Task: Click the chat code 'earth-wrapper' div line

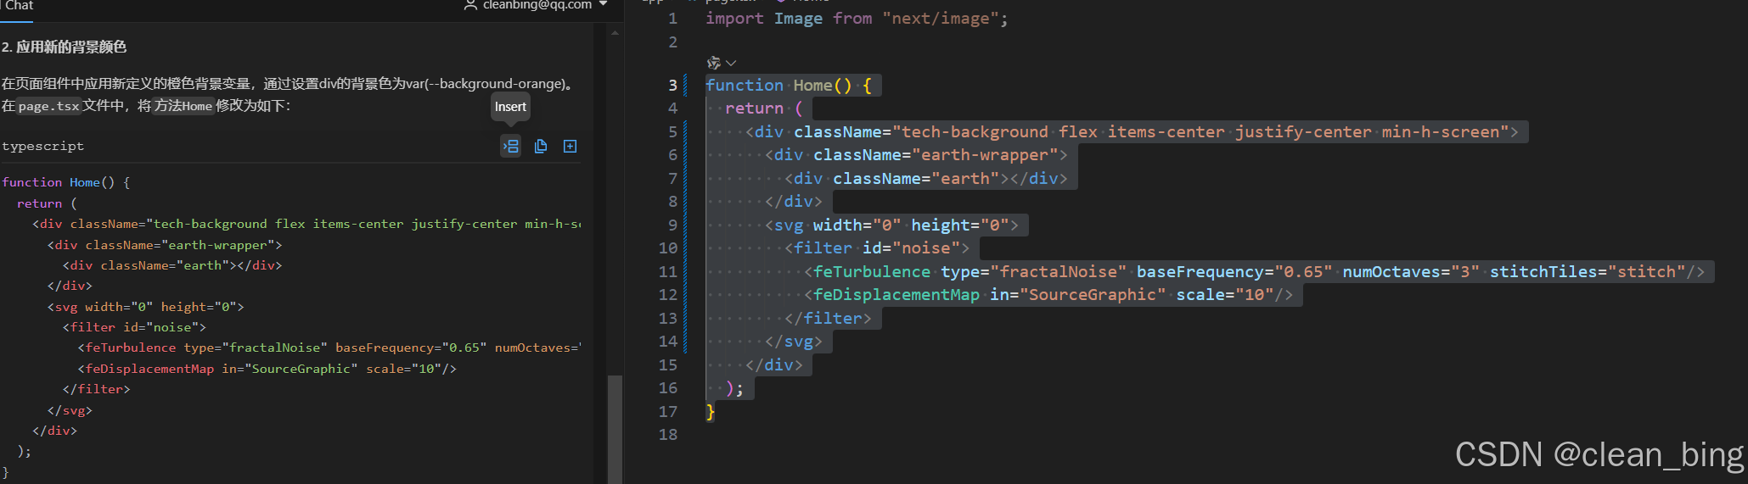Action: click(x=165, y=245)
